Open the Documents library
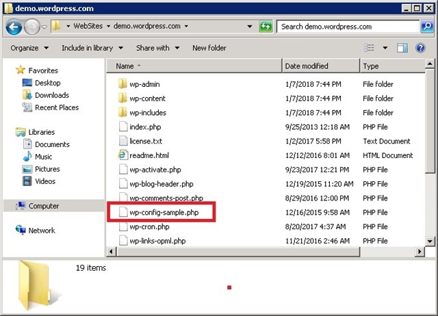Screen dimensions: 438x316 [46, 144]
